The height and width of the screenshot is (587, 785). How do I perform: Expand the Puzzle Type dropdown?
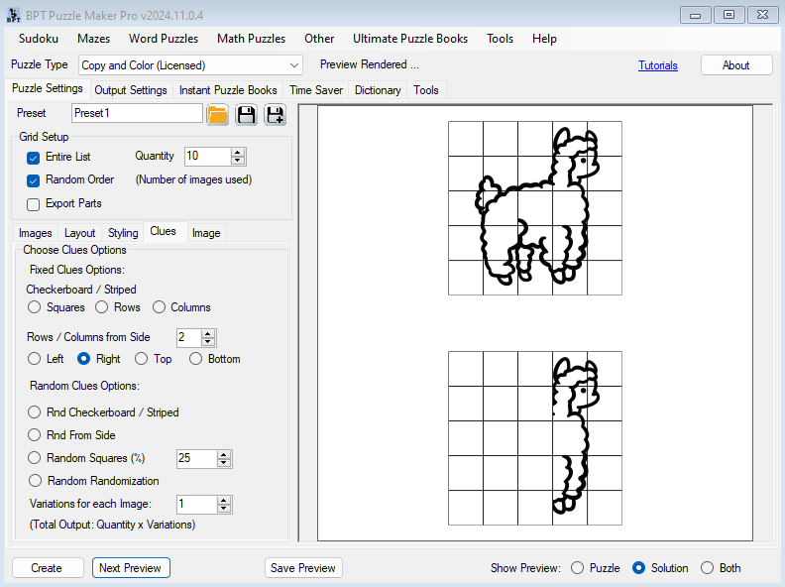[293, 65]
